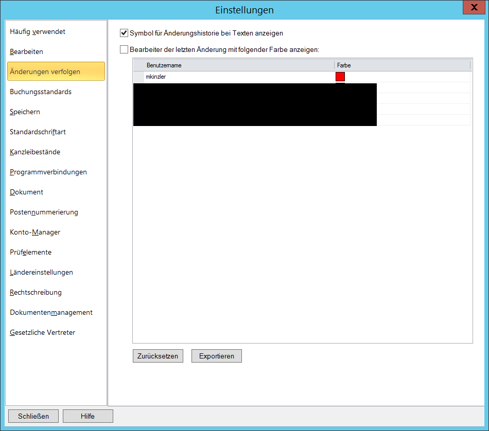
Task: Uncheck 'Symbol für Änderungshistorie bei Texten anzeigen'
Action: (x=124, y=32)
